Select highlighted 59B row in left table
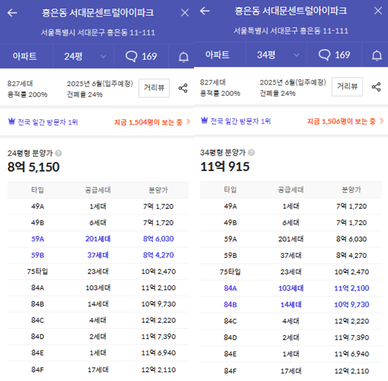 [x=98, y=255]
